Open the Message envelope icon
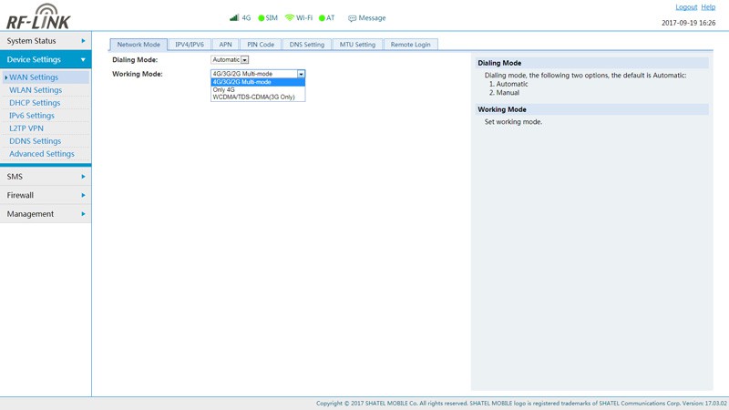The height and width of the screenshot is (410, 729). click(352, 18)
